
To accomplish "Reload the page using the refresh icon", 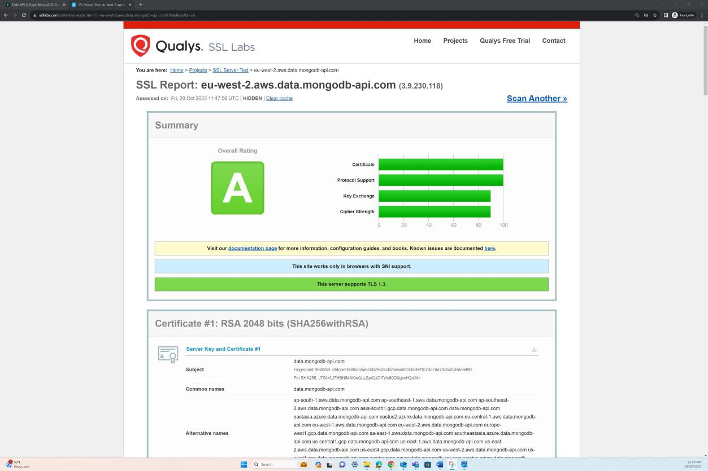I will pos(23,15).
